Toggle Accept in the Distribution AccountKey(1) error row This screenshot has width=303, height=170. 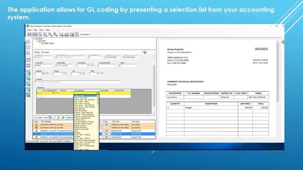click(106, 137)
